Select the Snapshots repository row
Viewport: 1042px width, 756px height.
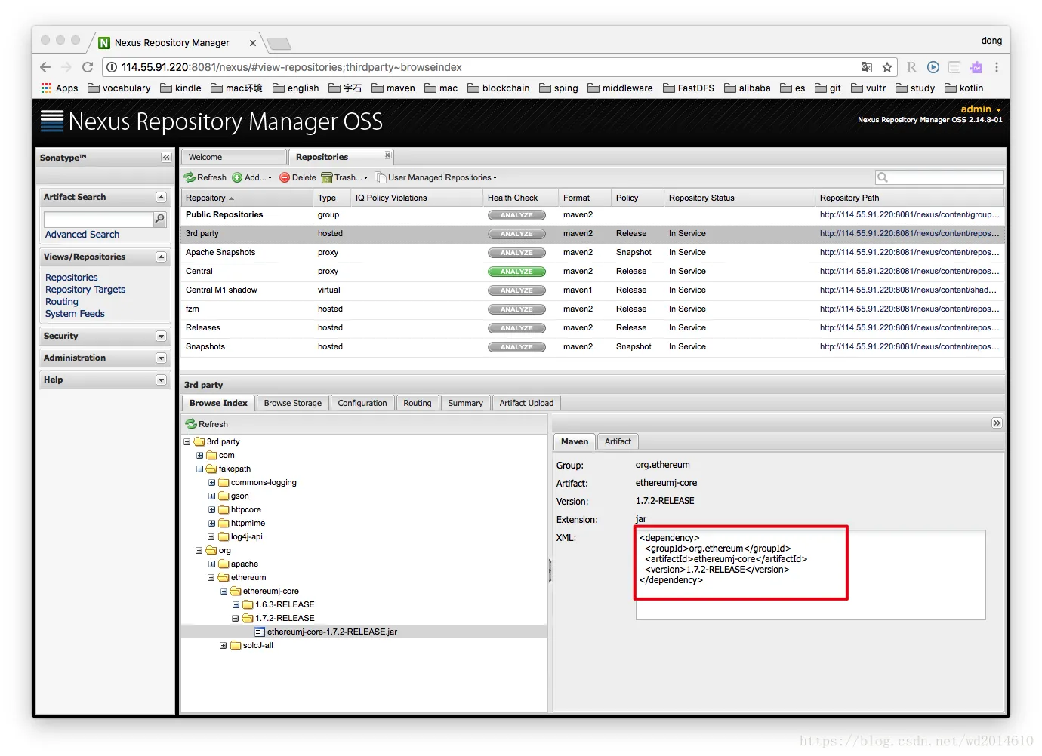click(x=593, y=347)
